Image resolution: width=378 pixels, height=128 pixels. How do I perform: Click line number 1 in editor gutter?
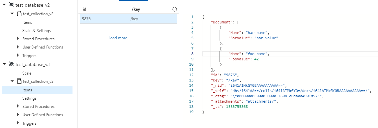pyautogui.click(x=192, y=17)
